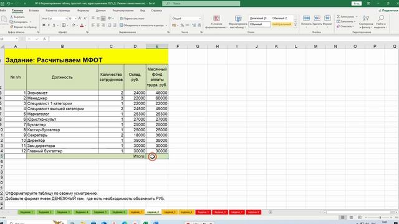Apply the percent style format

pos(182,25)
